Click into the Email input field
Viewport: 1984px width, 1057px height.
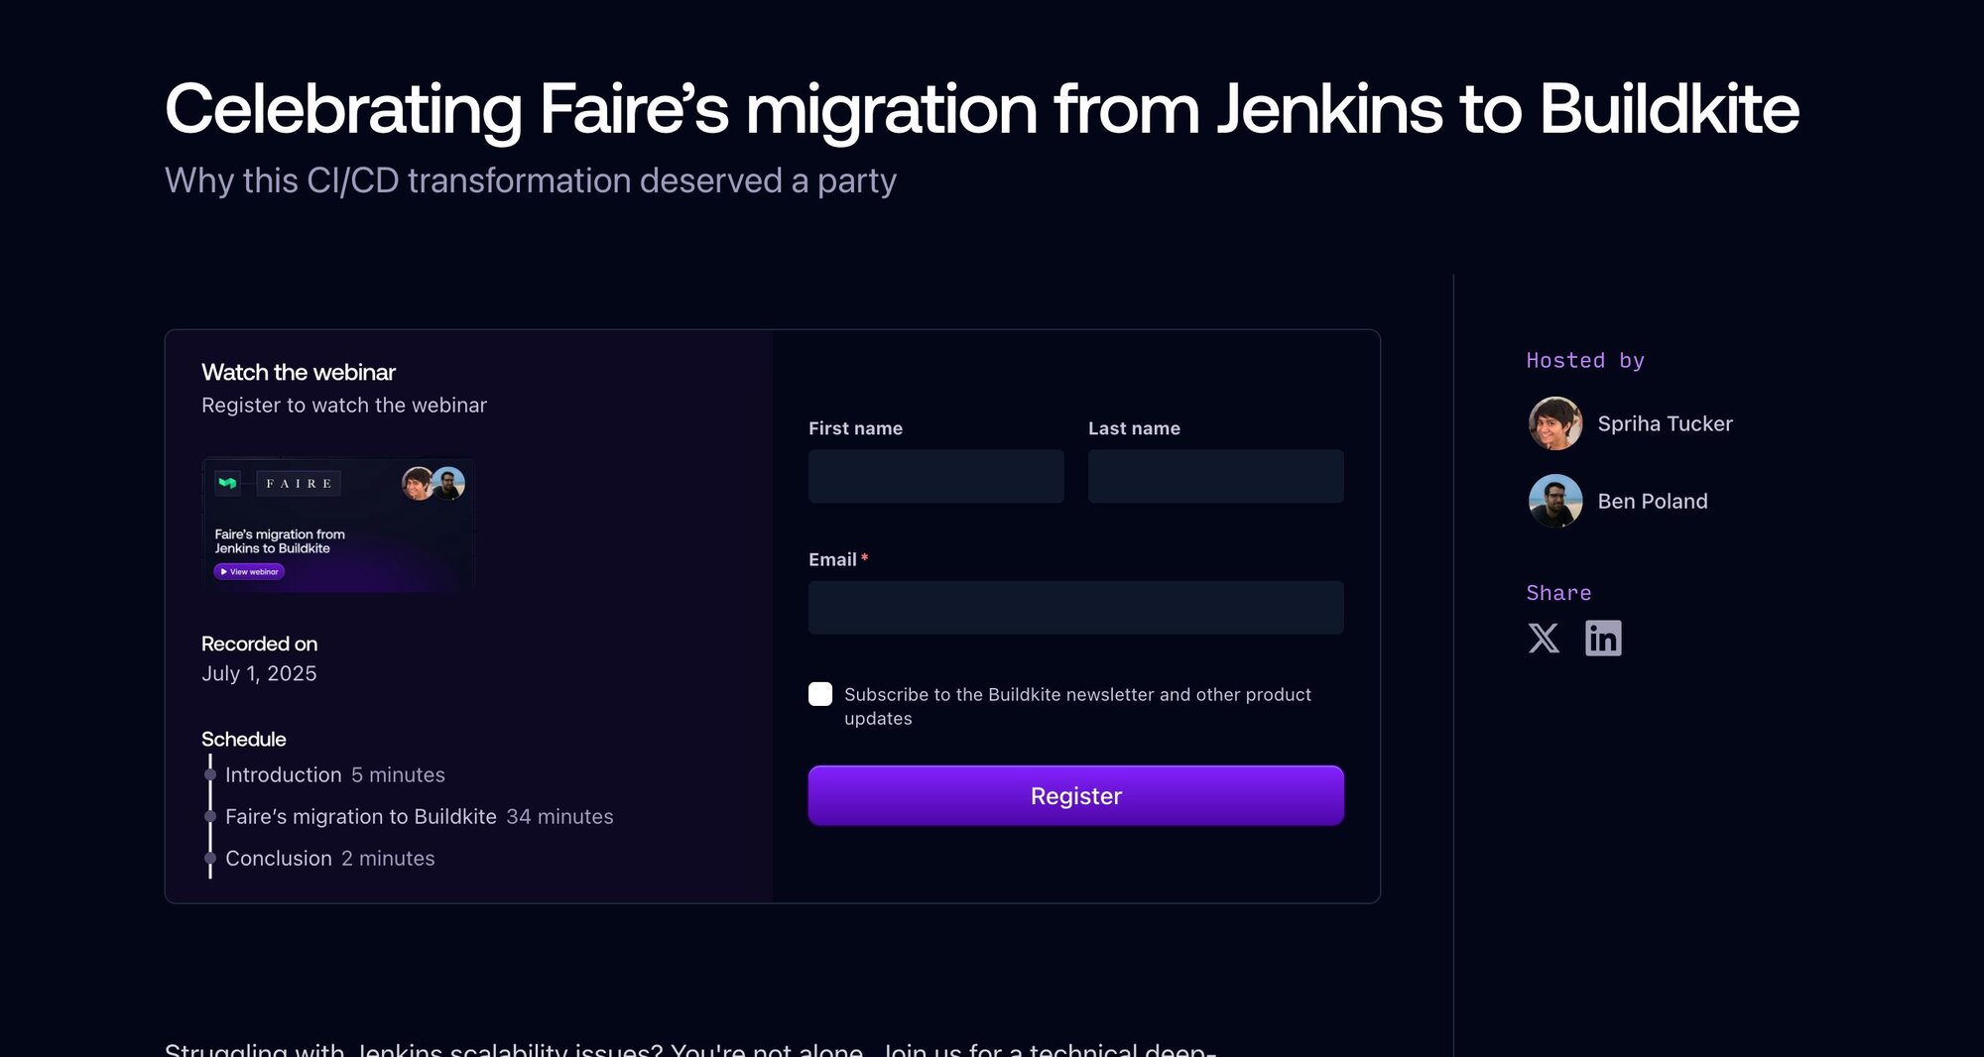(x=1075, y=607)
